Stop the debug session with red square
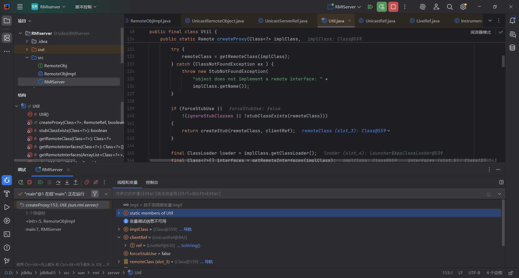 coord(29,182)
